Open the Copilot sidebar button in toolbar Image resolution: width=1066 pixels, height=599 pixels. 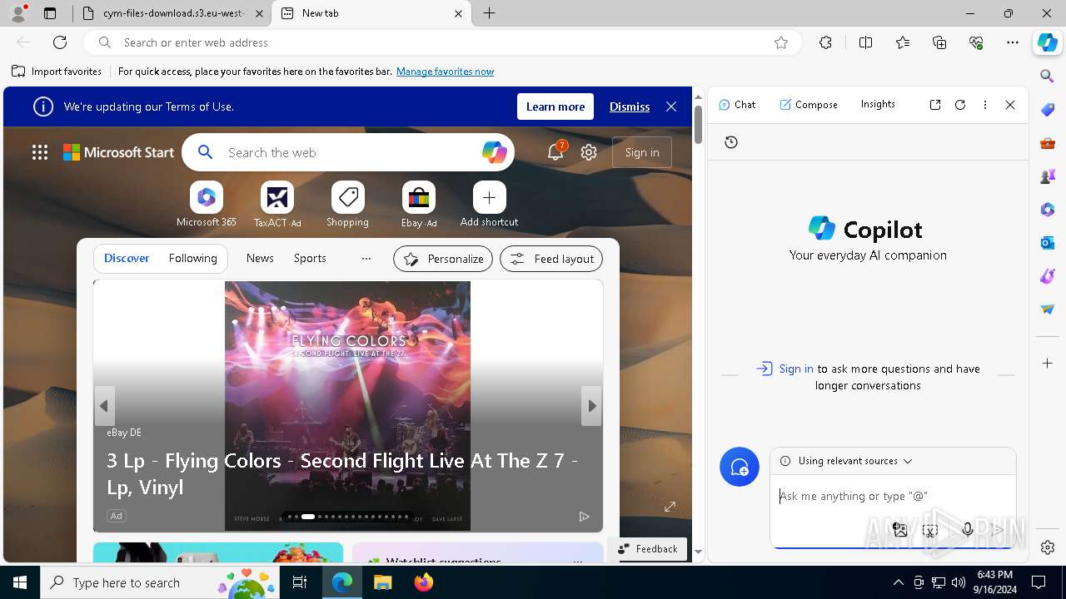(1047, 42)
